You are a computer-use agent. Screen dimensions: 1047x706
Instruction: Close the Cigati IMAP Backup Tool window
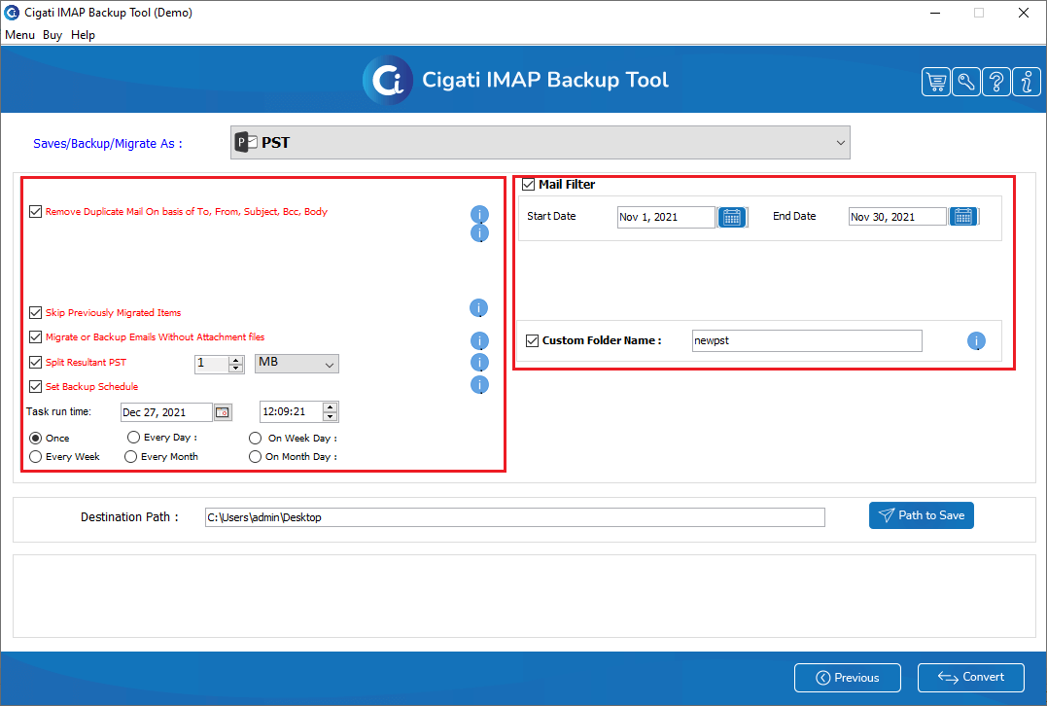pyautogui.click(x=1023, y=13)
